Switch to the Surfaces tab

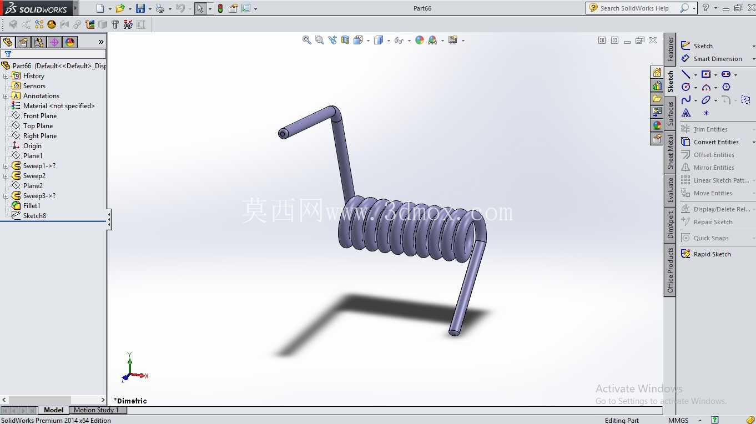[670, 113]
